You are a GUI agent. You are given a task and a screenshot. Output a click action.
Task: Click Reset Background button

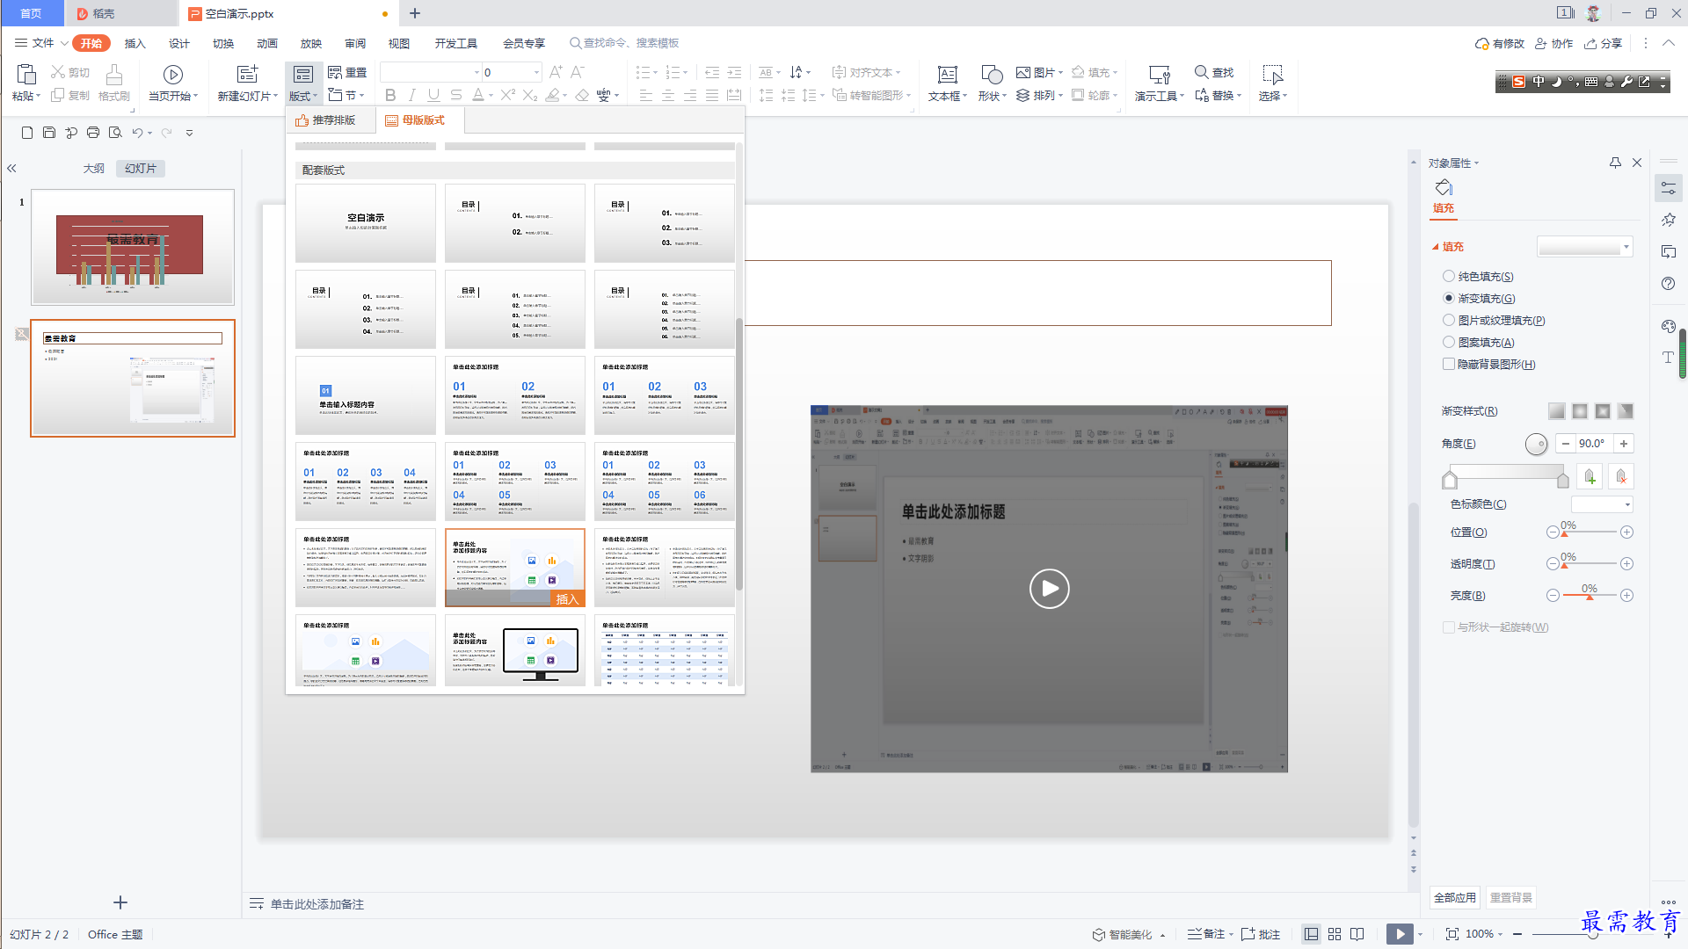pyautogui.click(x=1511, y=897)
